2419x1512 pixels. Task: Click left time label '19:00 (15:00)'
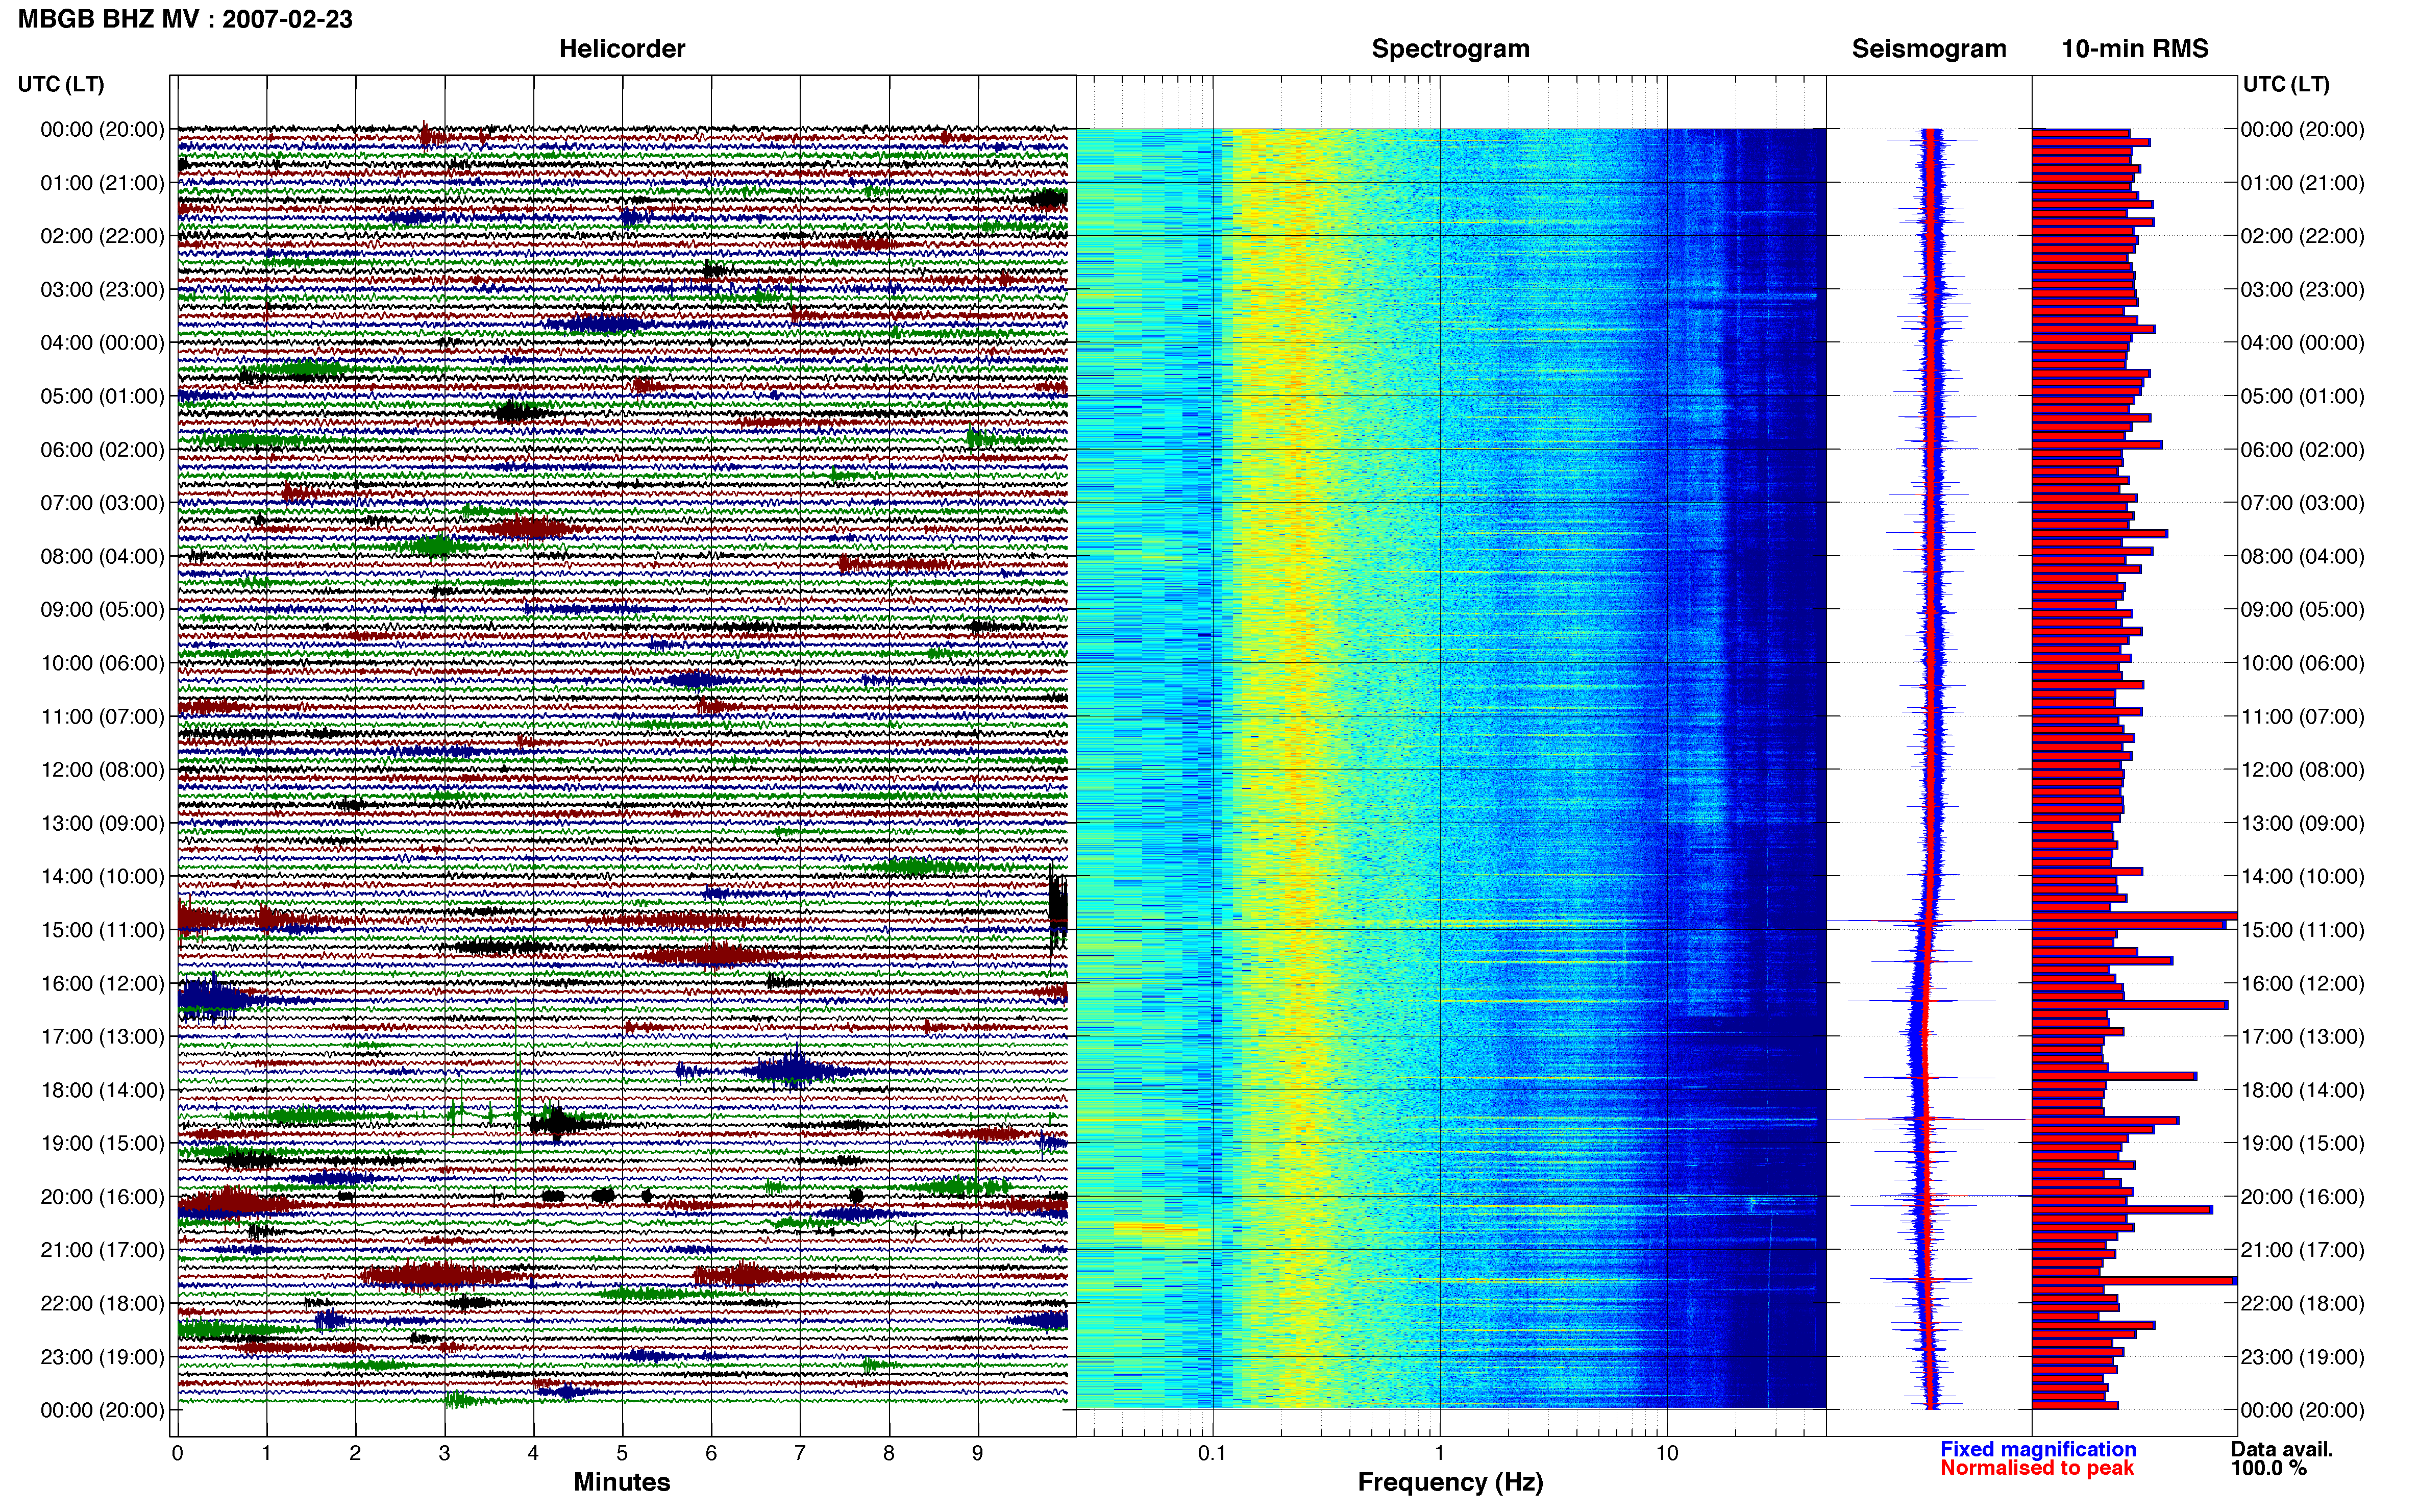click(x=102, y=1143)
